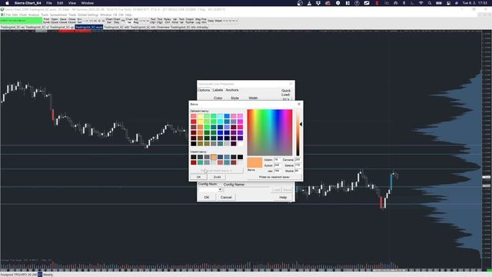Switch to Tradingriot_SC-btc-intraday chart tab
Viewport: 492px width, 277px height.
tap(189, 28)
